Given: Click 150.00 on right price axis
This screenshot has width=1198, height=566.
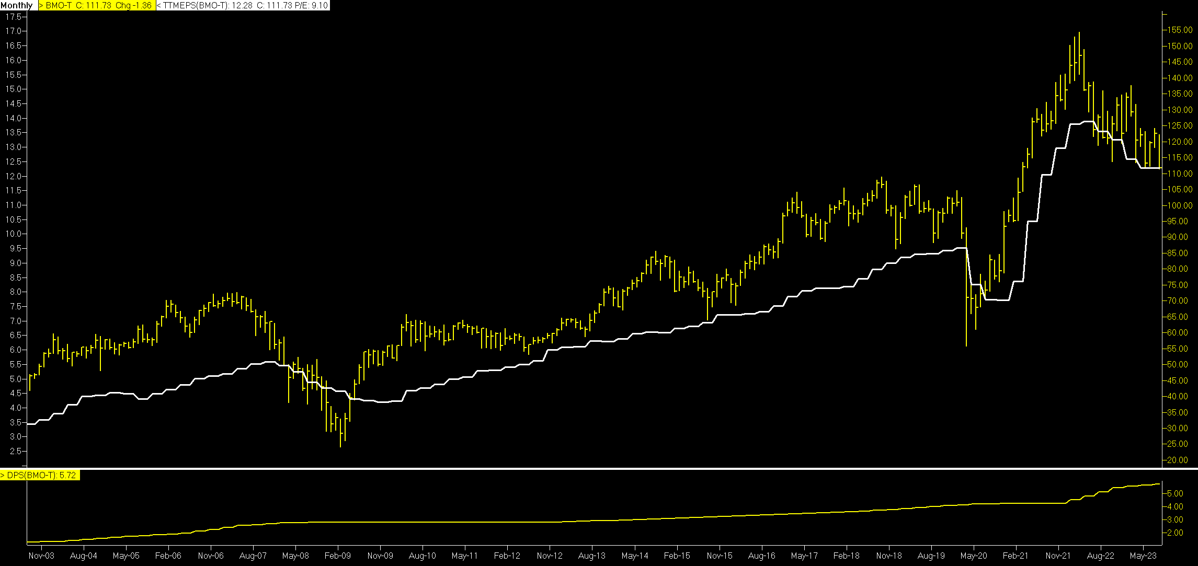Looking at the screenshot, I should [x=1179, y=46].
